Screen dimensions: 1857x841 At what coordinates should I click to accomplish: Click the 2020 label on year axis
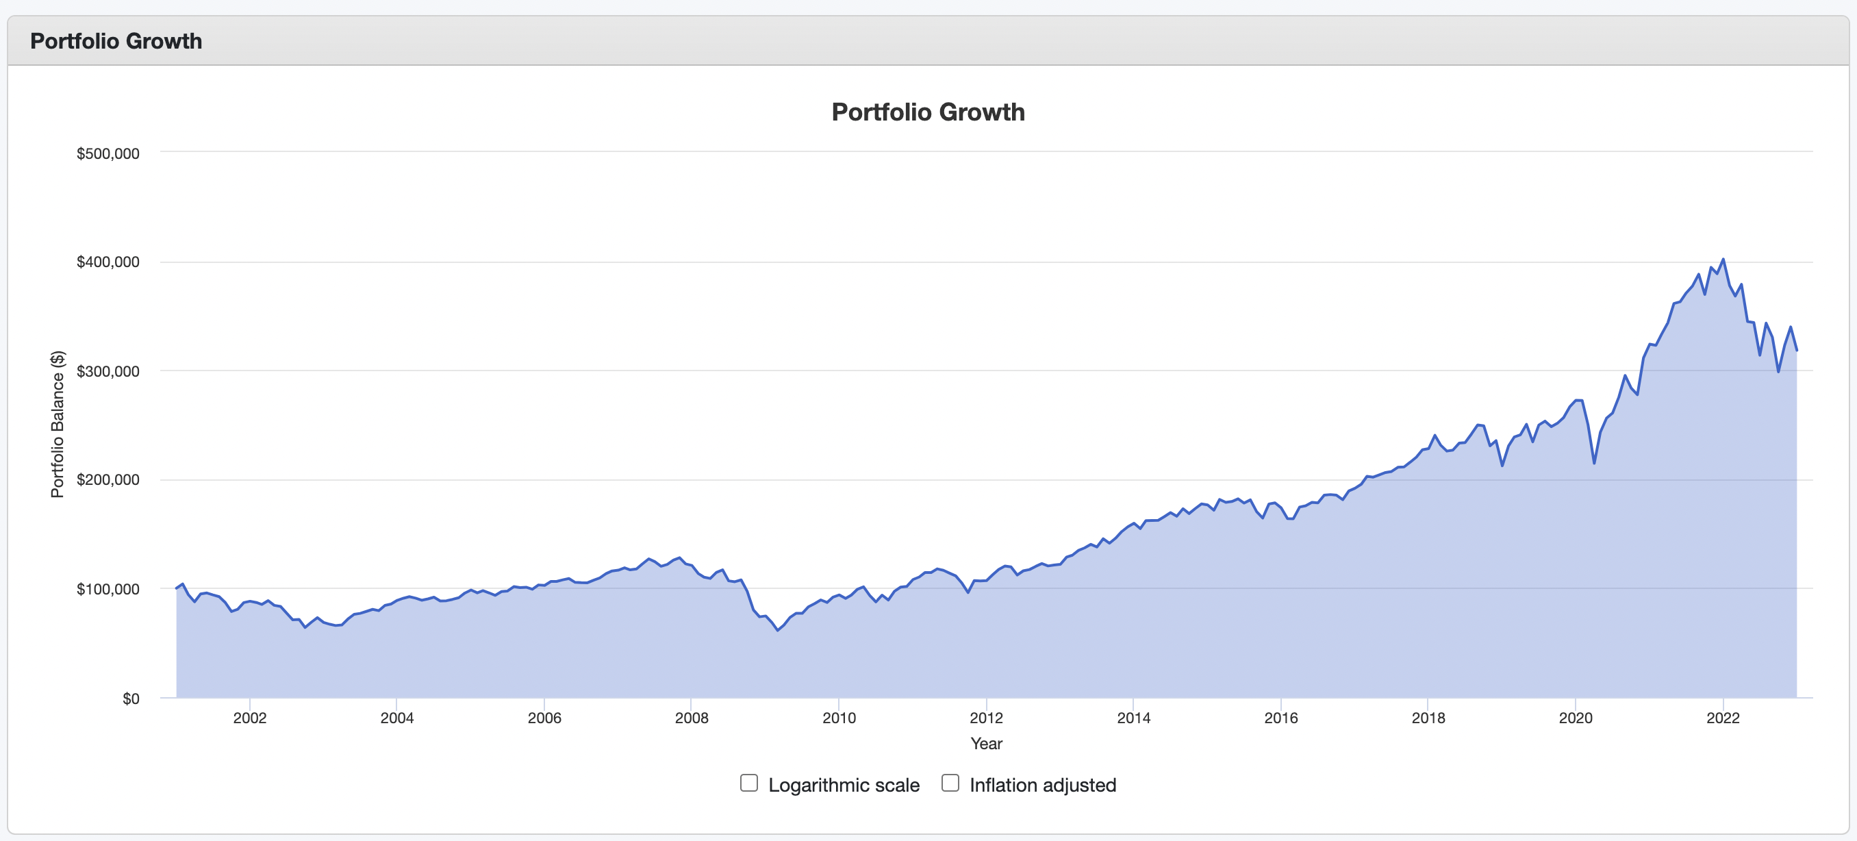pyautogui.click(x=1575, y=718)
